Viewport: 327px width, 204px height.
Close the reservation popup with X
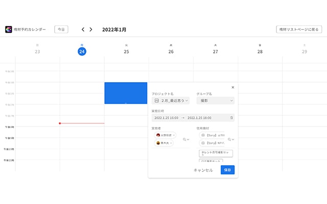coord(233,87)
